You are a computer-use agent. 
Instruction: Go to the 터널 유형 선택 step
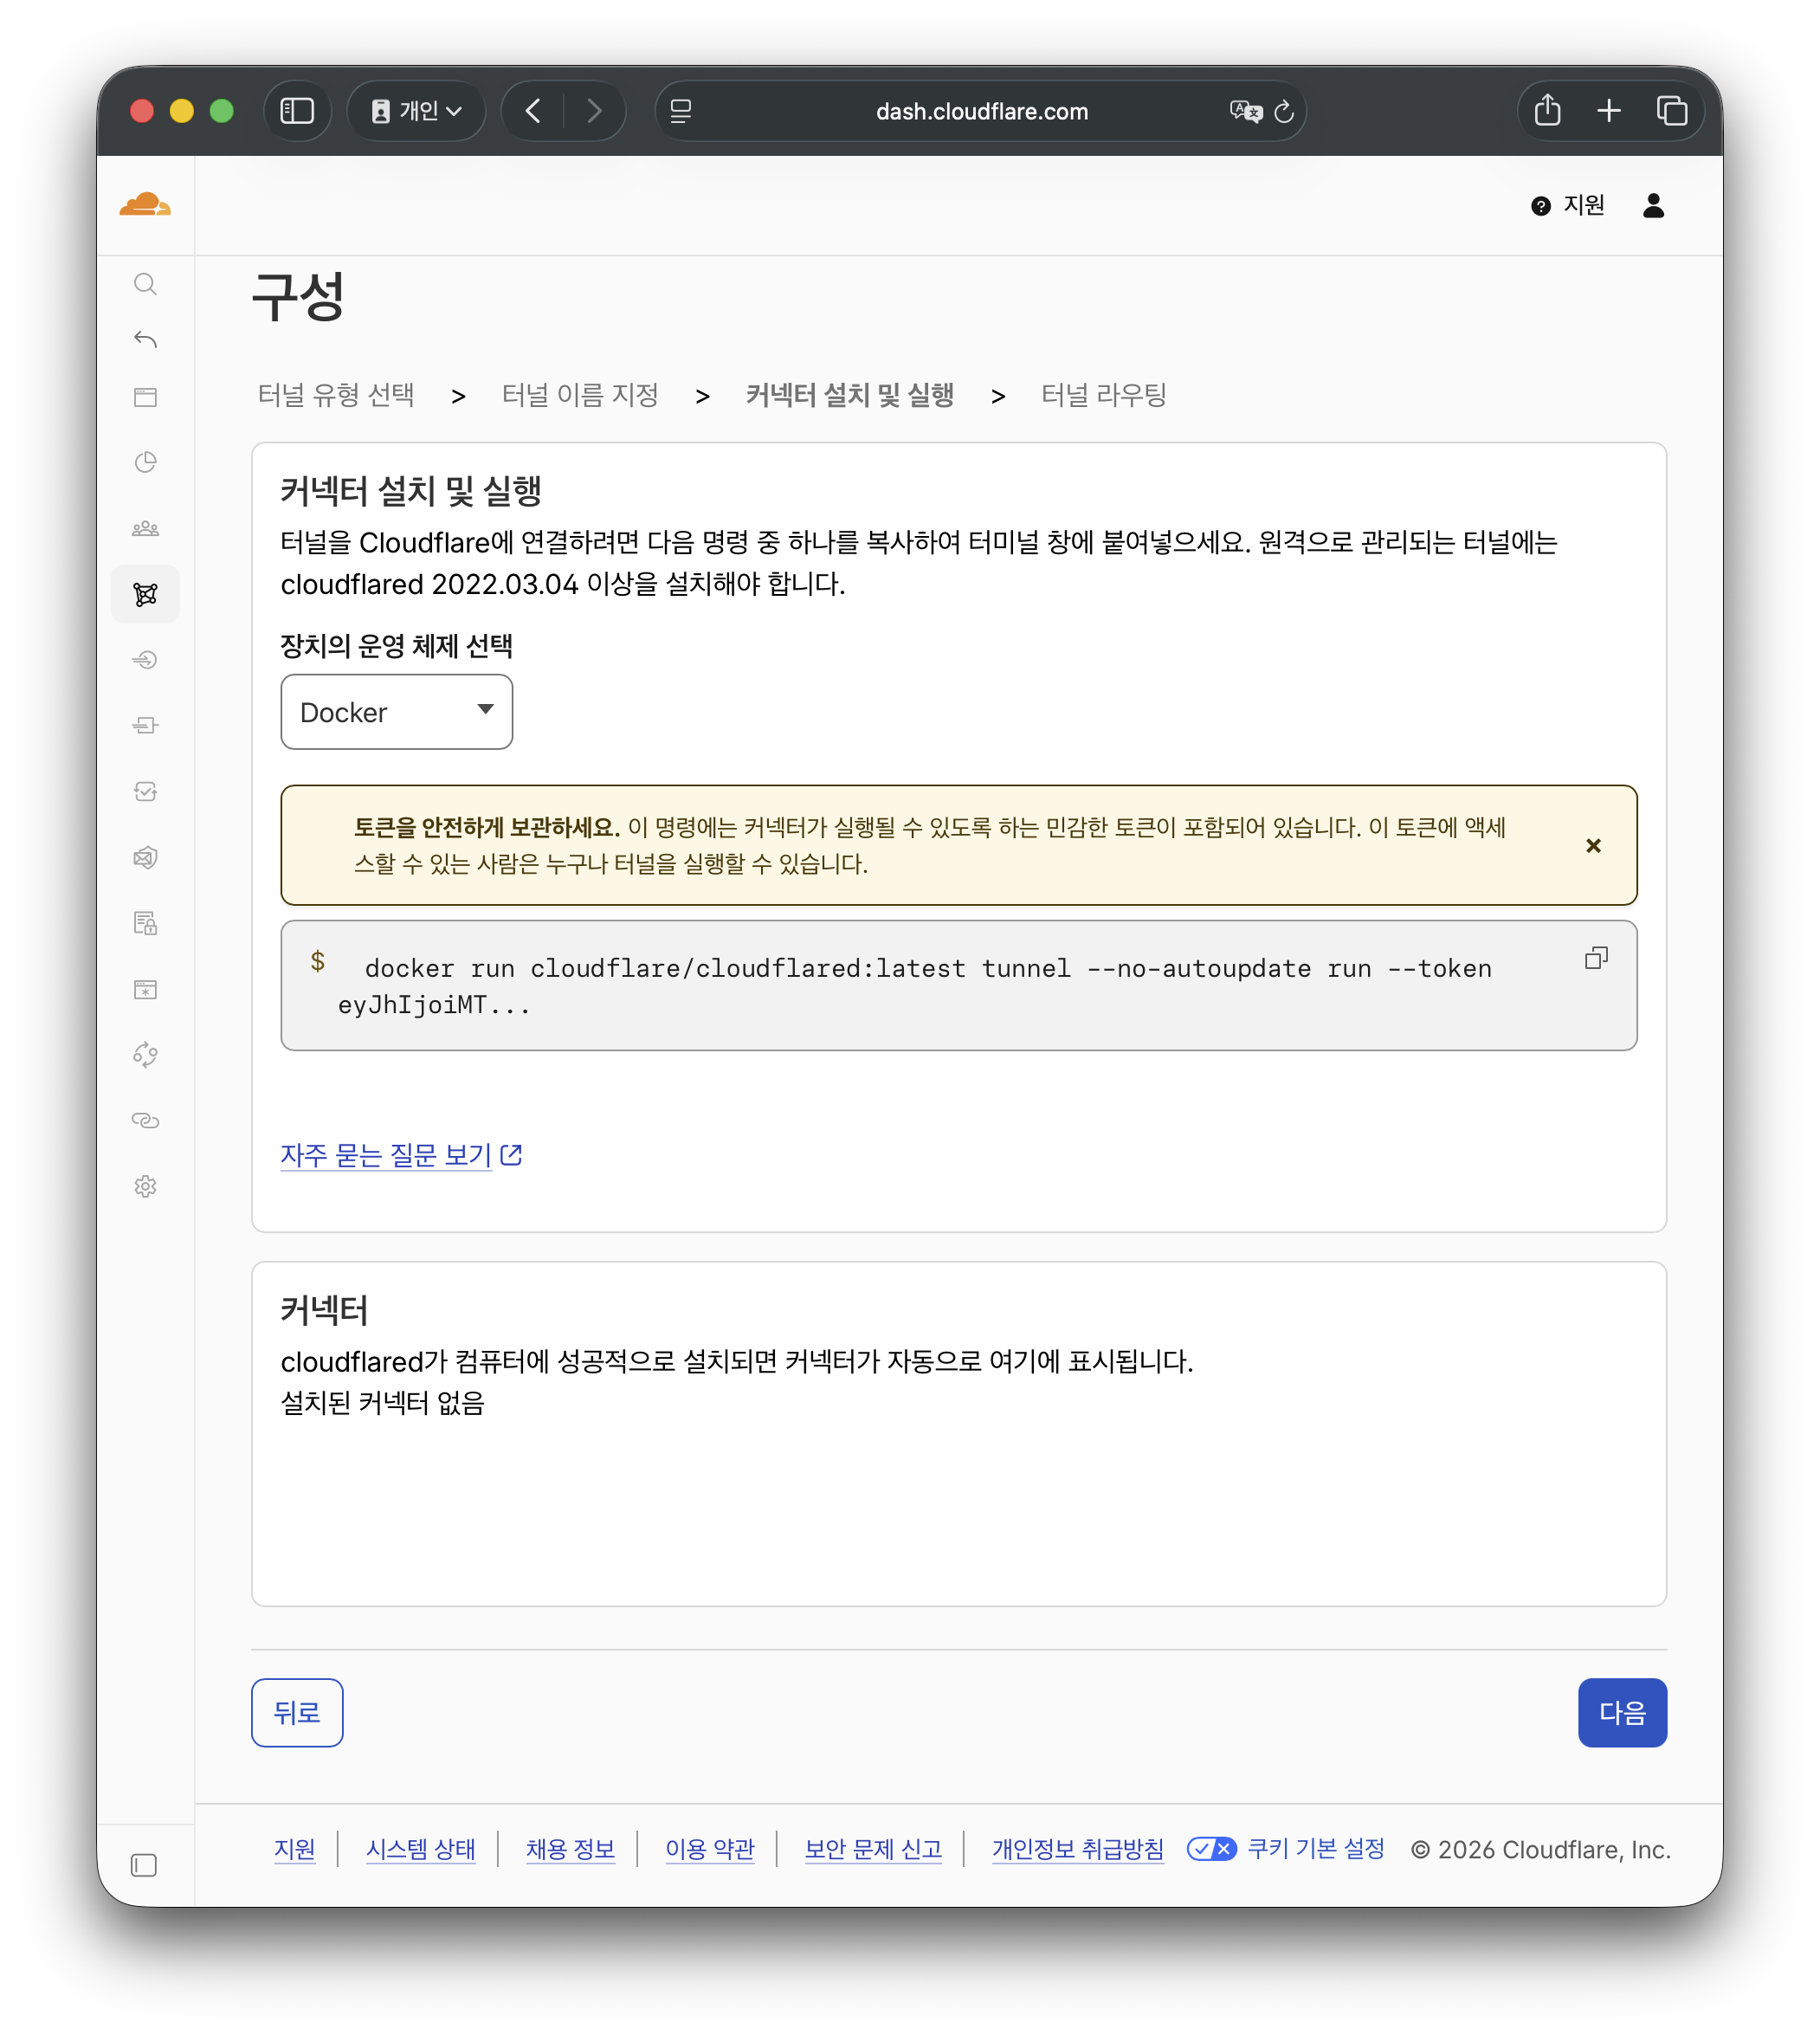336,395
